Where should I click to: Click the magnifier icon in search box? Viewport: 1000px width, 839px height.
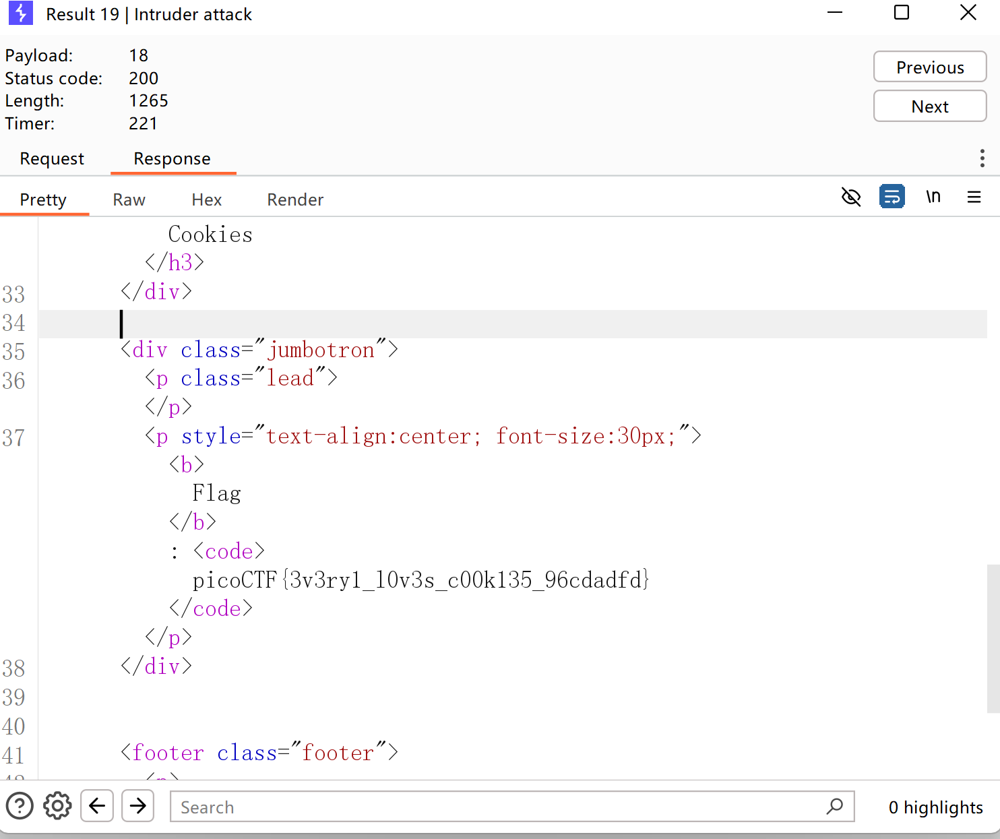click(835, 806)
